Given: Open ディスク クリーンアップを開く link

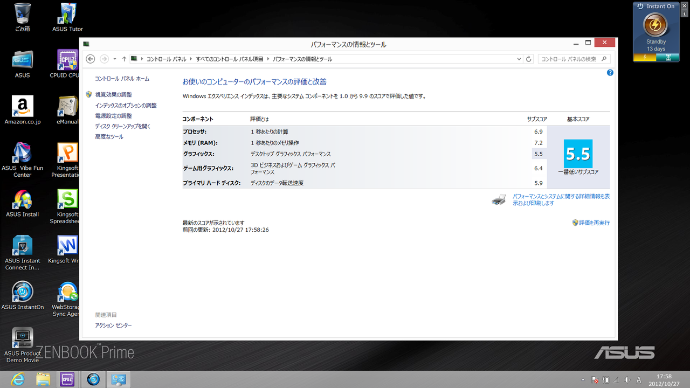Looking at the screenshot, I should (122, 126).
